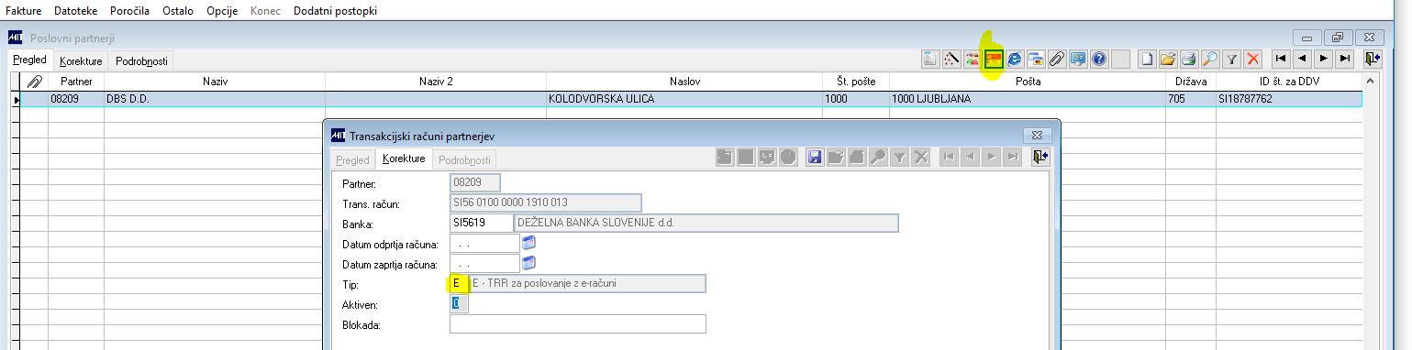Open calendar beside Datum odprtja računa

(x=528, y=243)
